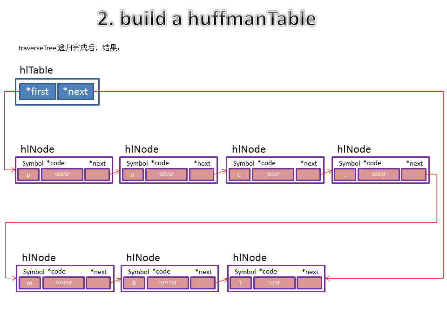Click the code box showing '001\0'

point(166,174)
